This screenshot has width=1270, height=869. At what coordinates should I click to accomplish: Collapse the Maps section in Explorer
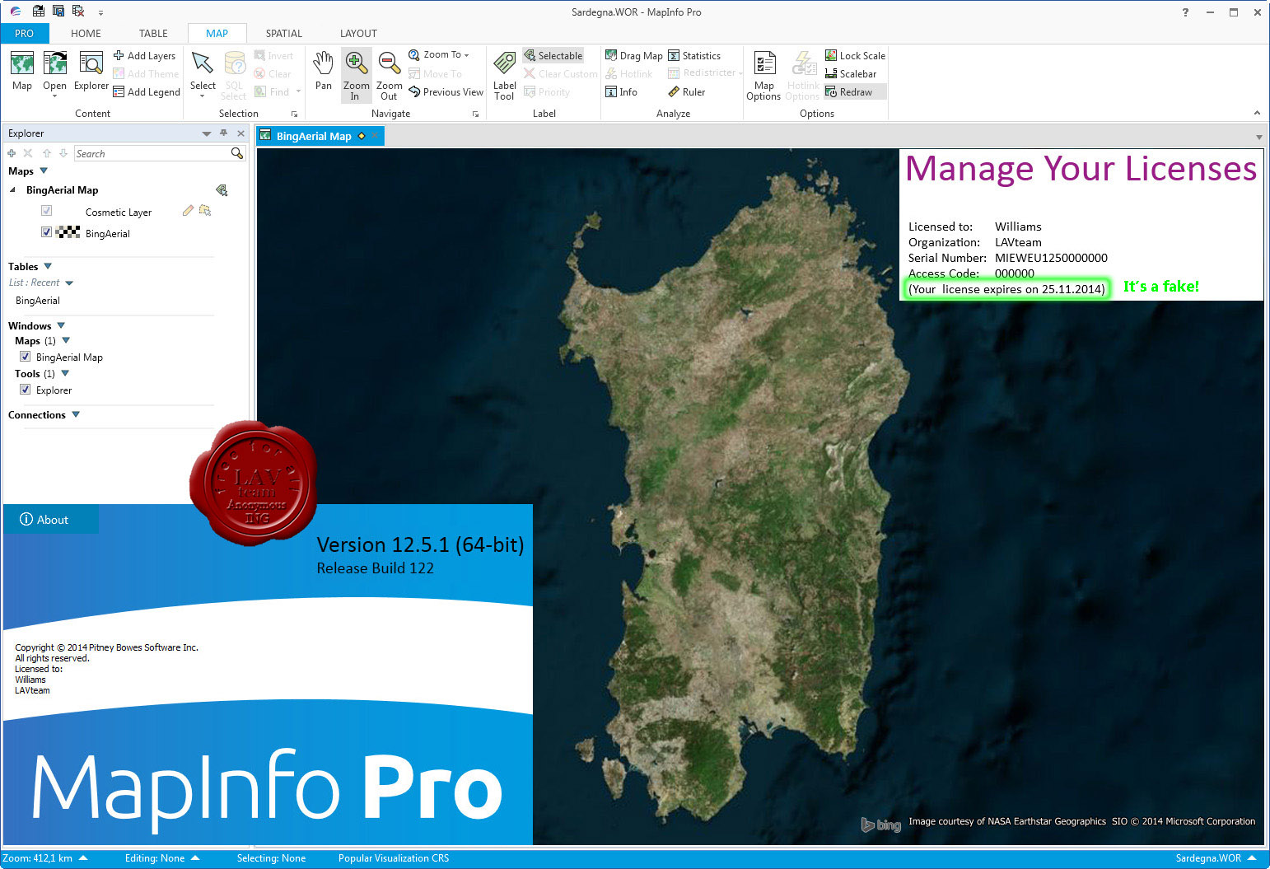[44, 171]
